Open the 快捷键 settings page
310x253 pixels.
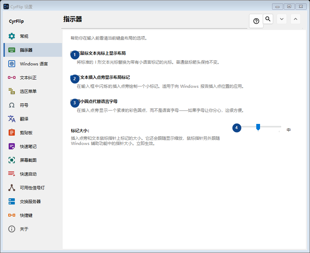[x=33, y=215]
